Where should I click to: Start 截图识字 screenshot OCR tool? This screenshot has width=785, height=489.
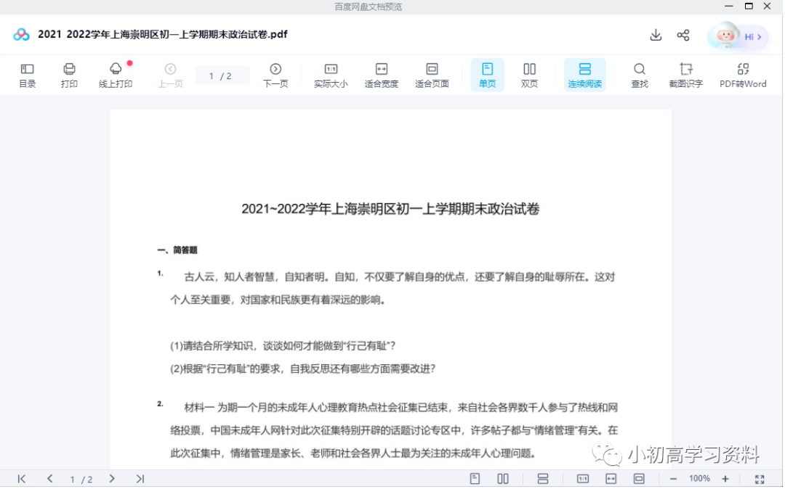(x=686, y=75)
